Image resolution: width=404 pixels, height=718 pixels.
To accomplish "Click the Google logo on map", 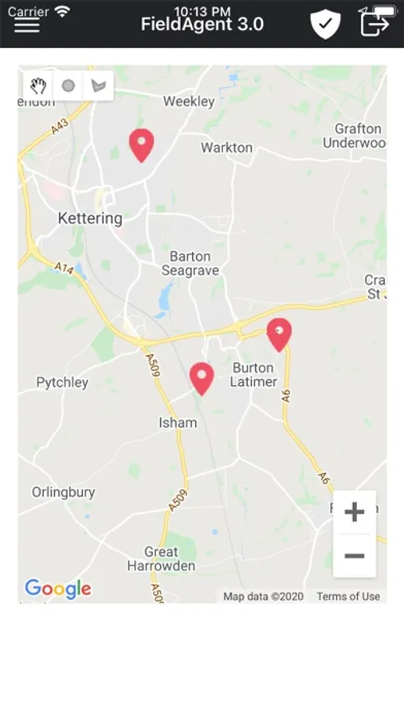I will click(58, 589).
